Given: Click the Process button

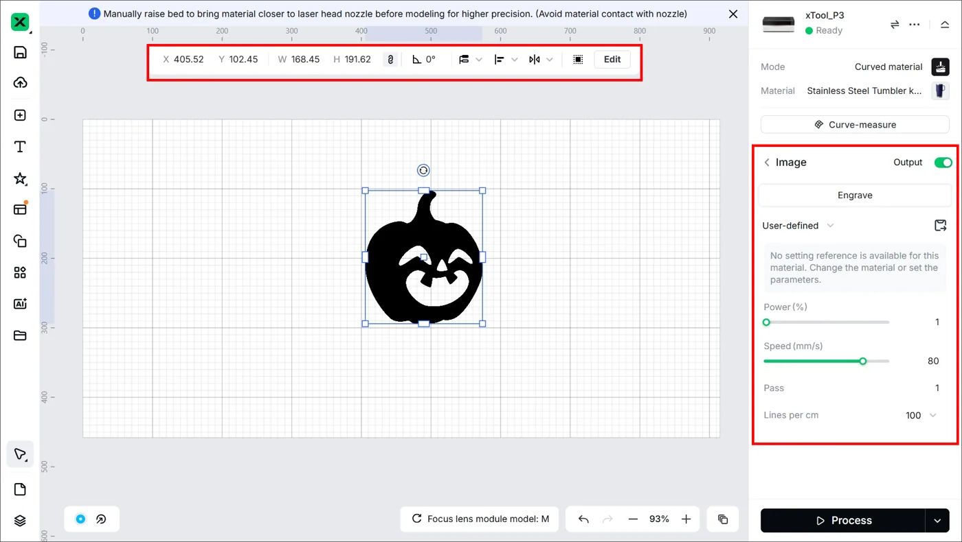Looking at the screenshot, I should pyautogui.click(x=842, y=521).
